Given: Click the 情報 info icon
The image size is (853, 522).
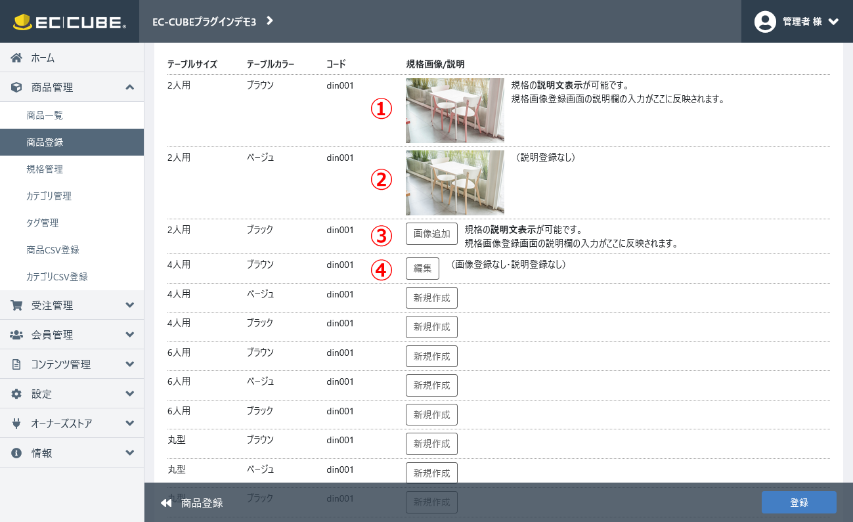Looking at the screenshot, I should coord(16,452).
